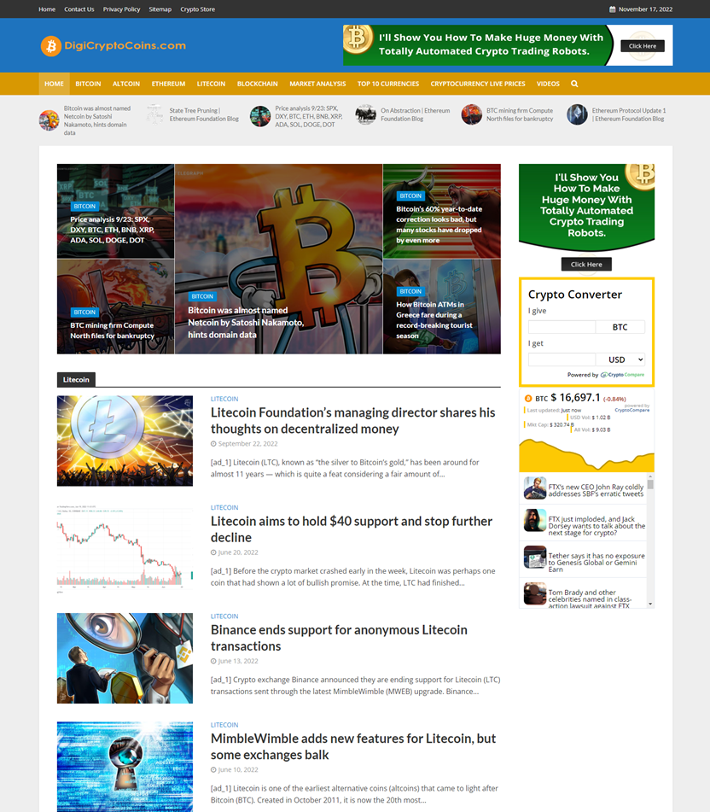Click BITCOIN tag on Netcoin featured tile

pyautogui.click(x=202, y=297)
